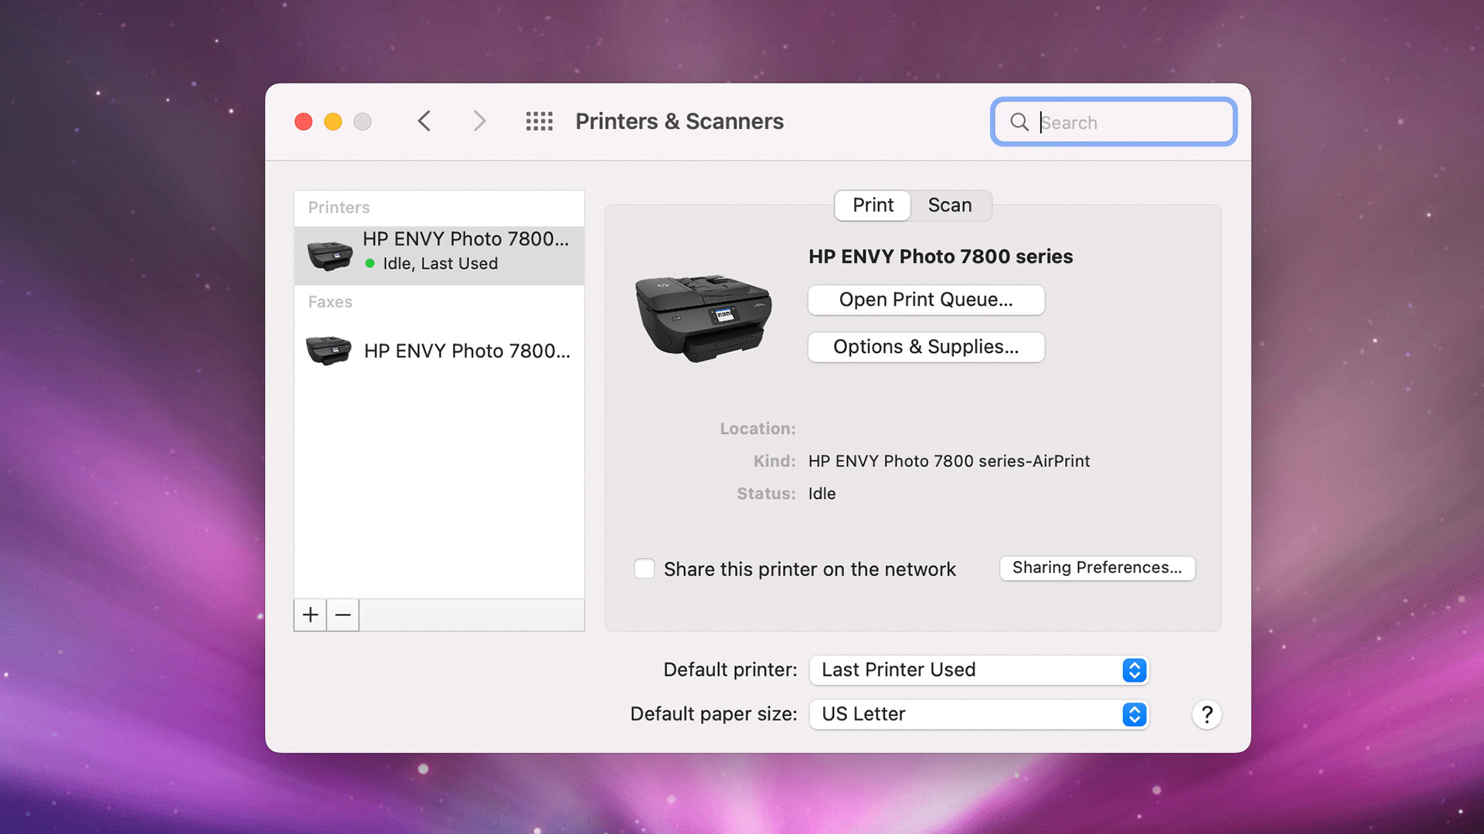Viewport: 1484px width, 834px height.
Task: Click Options & Supplies button
Action: (x=926, y=347)
